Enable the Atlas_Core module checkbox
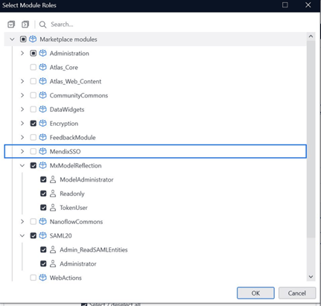 (x=33, y=67)
